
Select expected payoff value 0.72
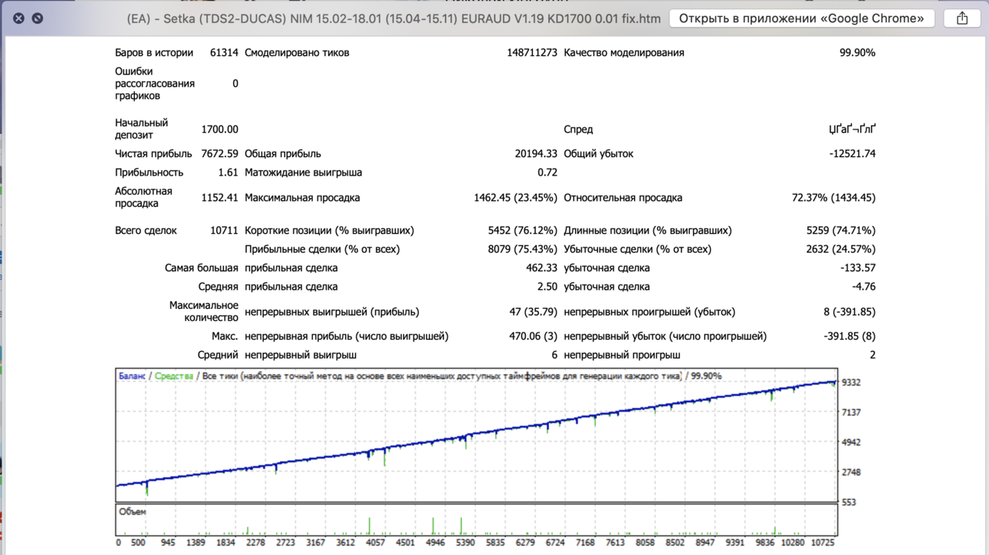(547, 172)
